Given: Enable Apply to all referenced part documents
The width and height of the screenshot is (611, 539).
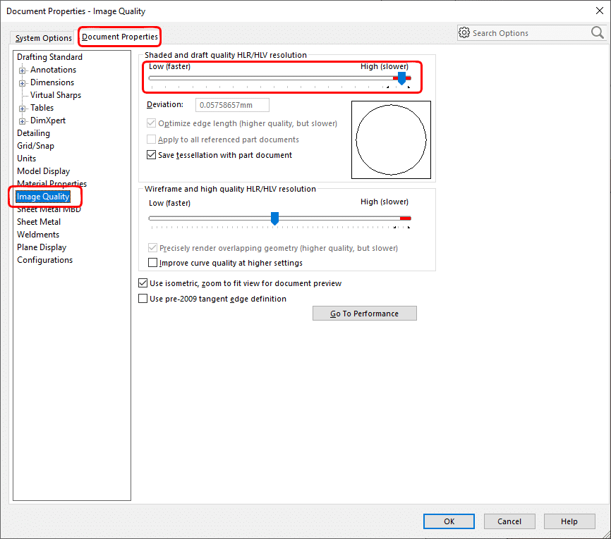Looking at the screenshot, I should [151, 140].
